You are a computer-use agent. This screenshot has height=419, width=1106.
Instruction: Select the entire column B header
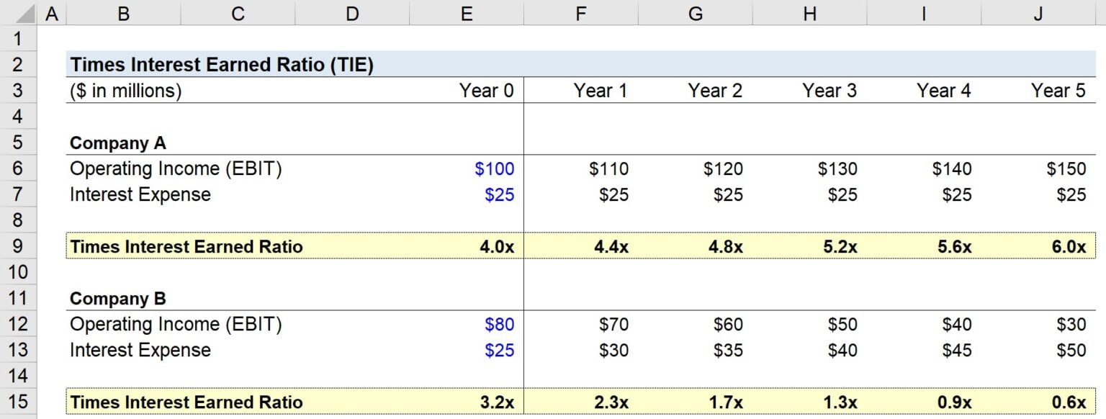pyautogui.click(x=123, y=12)
